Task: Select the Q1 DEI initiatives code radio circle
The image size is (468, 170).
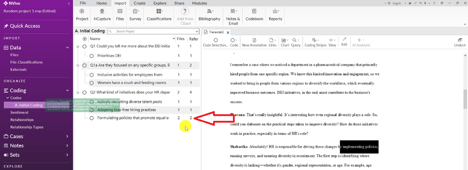Action: [x=85, y=46]
